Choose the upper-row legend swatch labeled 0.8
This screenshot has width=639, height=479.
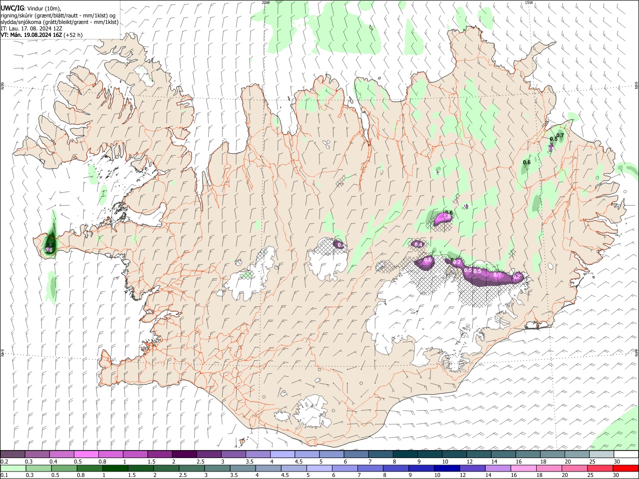click(x=111, y=455)
